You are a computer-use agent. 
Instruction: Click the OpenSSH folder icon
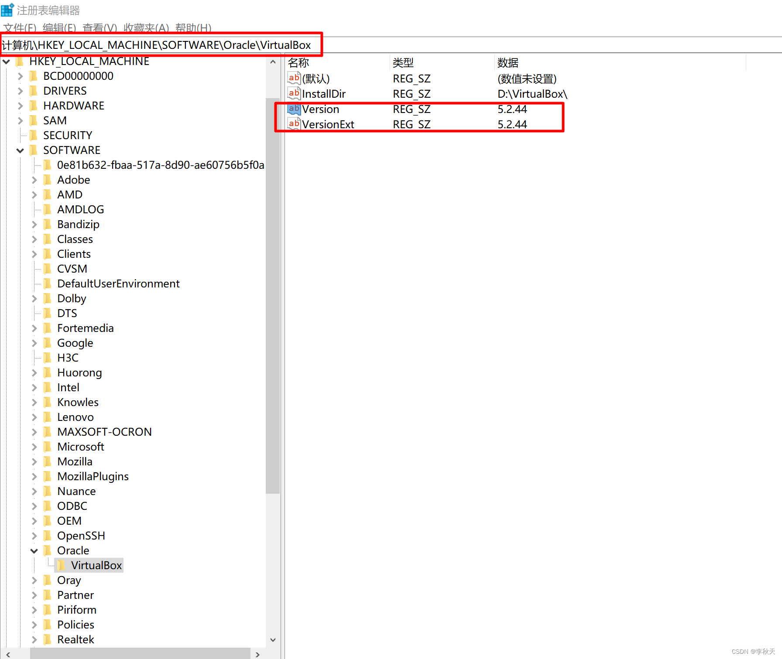48,536
